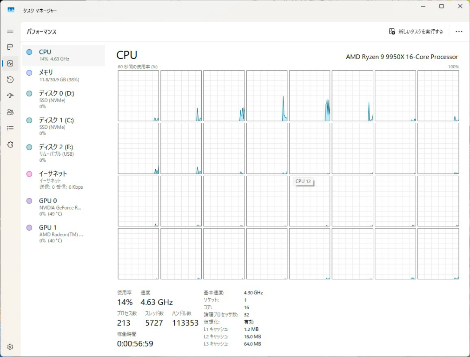470x357 pixels.
Task: Click the CPU 12 usage graph
Action: pyautogui.click(x=310, y=201)
